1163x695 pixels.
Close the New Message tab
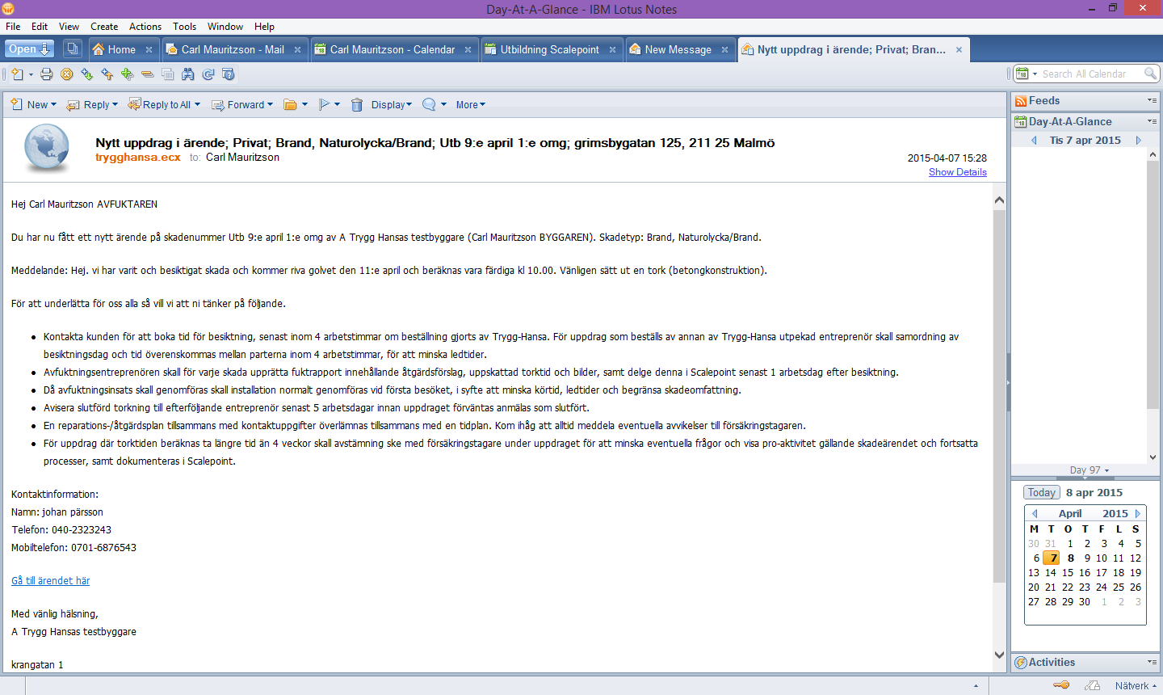(724, 50)
